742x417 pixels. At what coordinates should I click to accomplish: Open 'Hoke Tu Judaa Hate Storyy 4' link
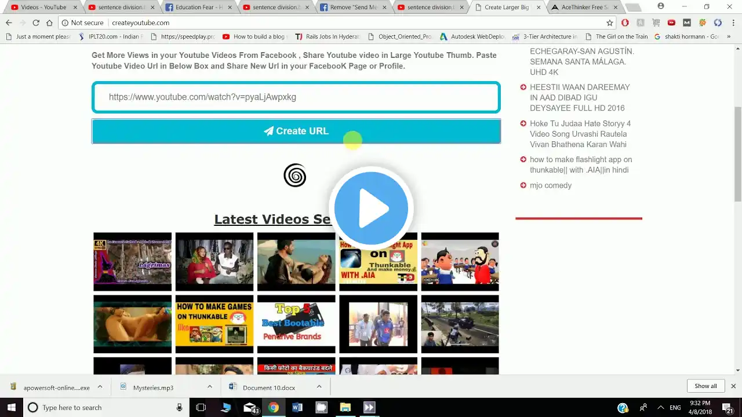[580, 134]
